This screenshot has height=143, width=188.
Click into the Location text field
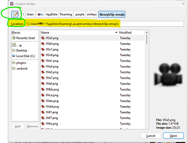click(105, 24)
